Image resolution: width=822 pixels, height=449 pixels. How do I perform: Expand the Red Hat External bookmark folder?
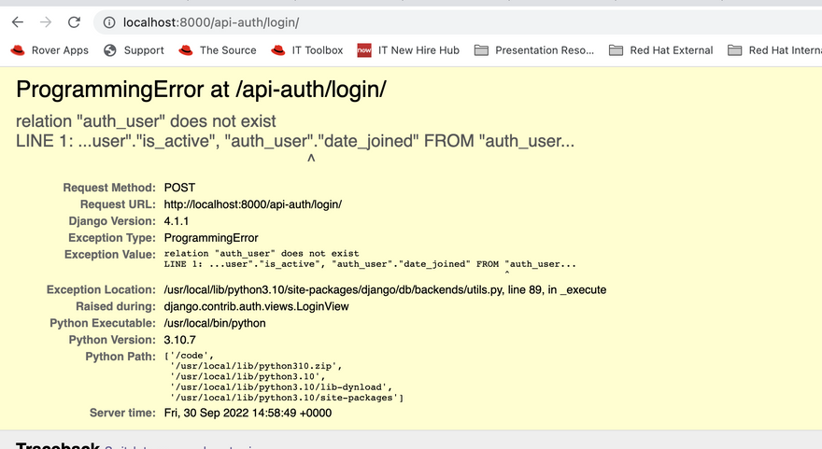[661, 50]
